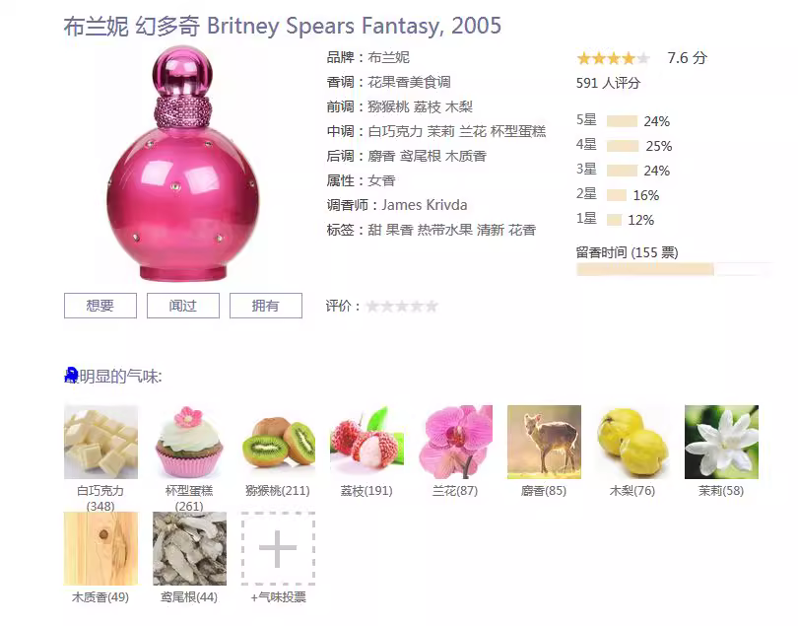
Task: Open the James Krivda perfumer link
Action: 424,205
